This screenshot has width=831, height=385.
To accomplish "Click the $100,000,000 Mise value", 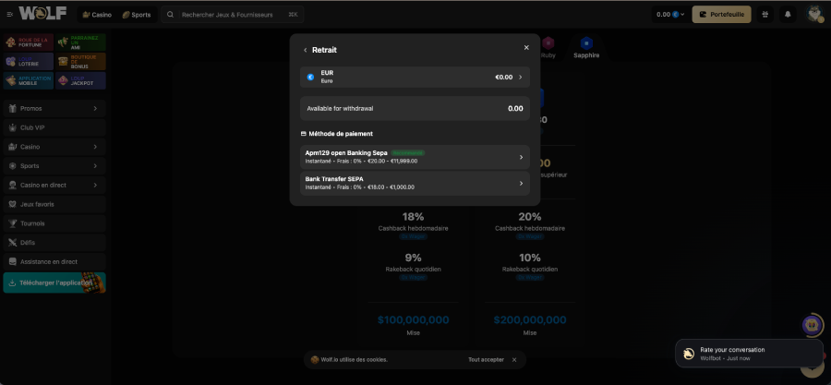I will pos(414,320).
